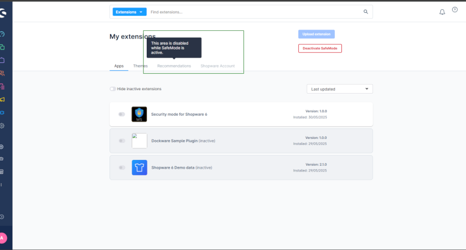Viewport: 466px width, 250px height.
Task: Click Dockware Sample Plugin placeholder image
Action: 139,141
